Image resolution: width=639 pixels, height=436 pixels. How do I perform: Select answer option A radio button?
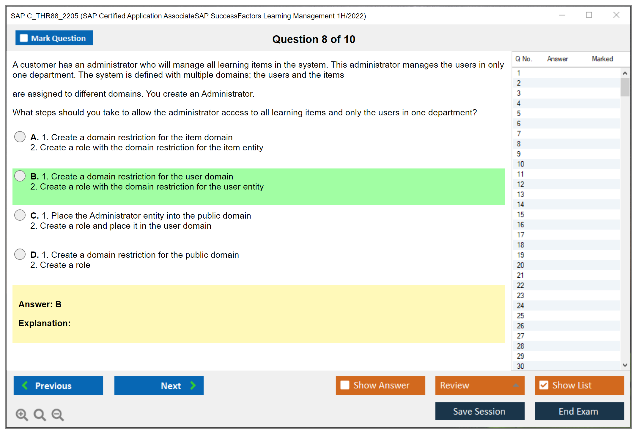pos(20,137)
